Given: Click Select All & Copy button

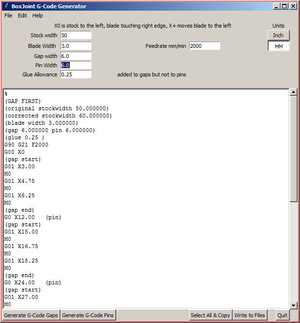Looking at the screenshot, I should pos(210,315).
